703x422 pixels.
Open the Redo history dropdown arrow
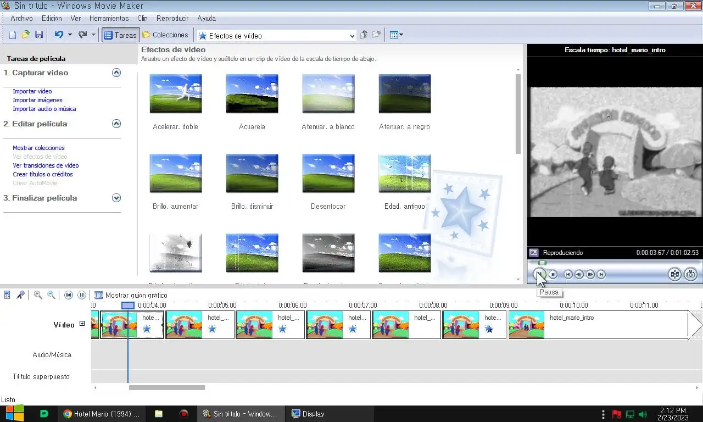(93, 35)
